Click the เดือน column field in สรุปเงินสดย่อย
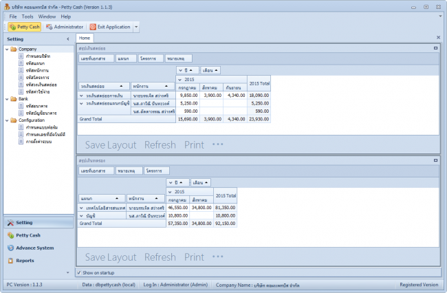Viewport: 447px width, 293px height. (210, 70)
